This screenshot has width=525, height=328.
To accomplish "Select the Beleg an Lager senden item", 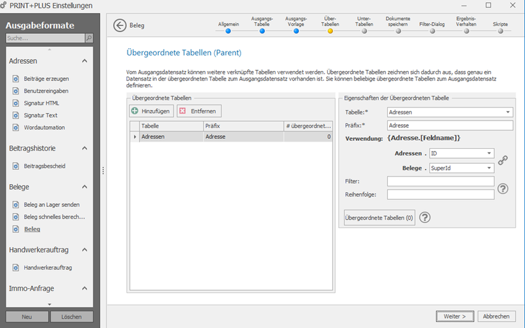I will tap(51, 204).
